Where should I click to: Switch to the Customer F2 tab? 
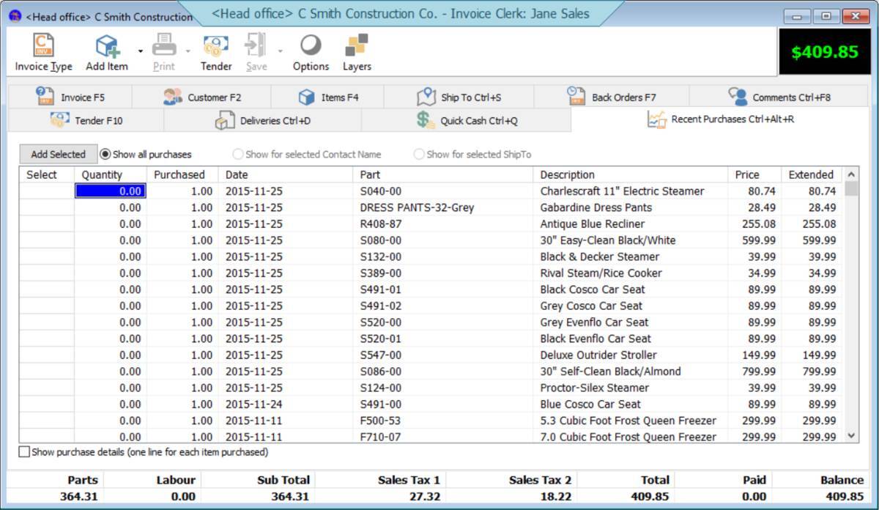click(201, 97)
